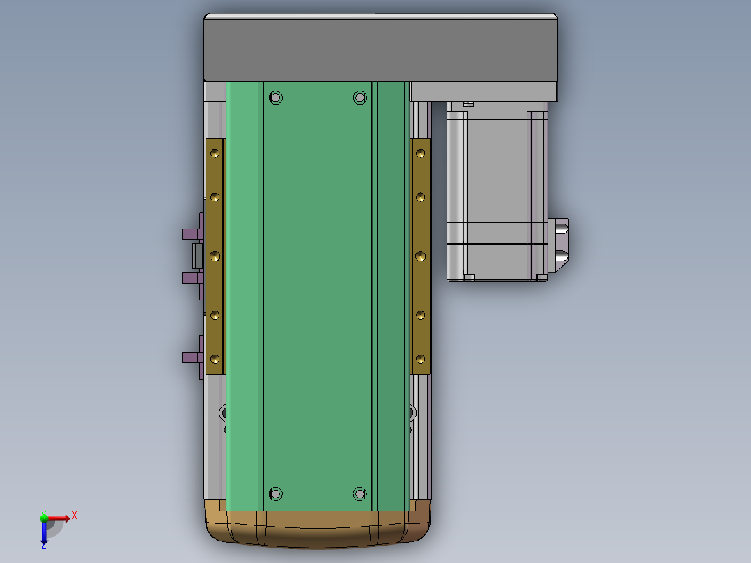Click the topmost screw on left brass rail

pyautogui.click(x=215, y=152)
